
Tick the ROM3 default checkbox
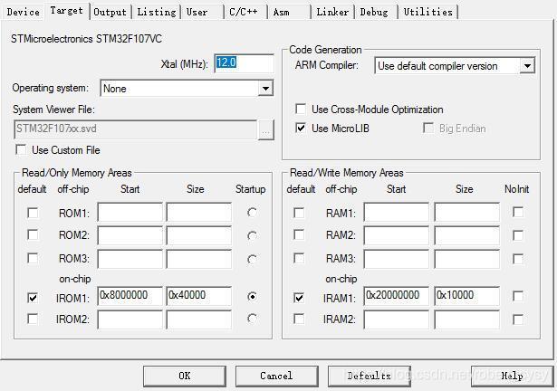(x=33, y=258)
